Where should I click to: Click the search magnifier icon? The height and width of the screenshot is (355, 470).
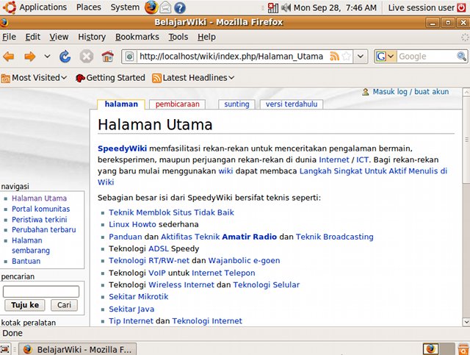click(x=461, y=56)
